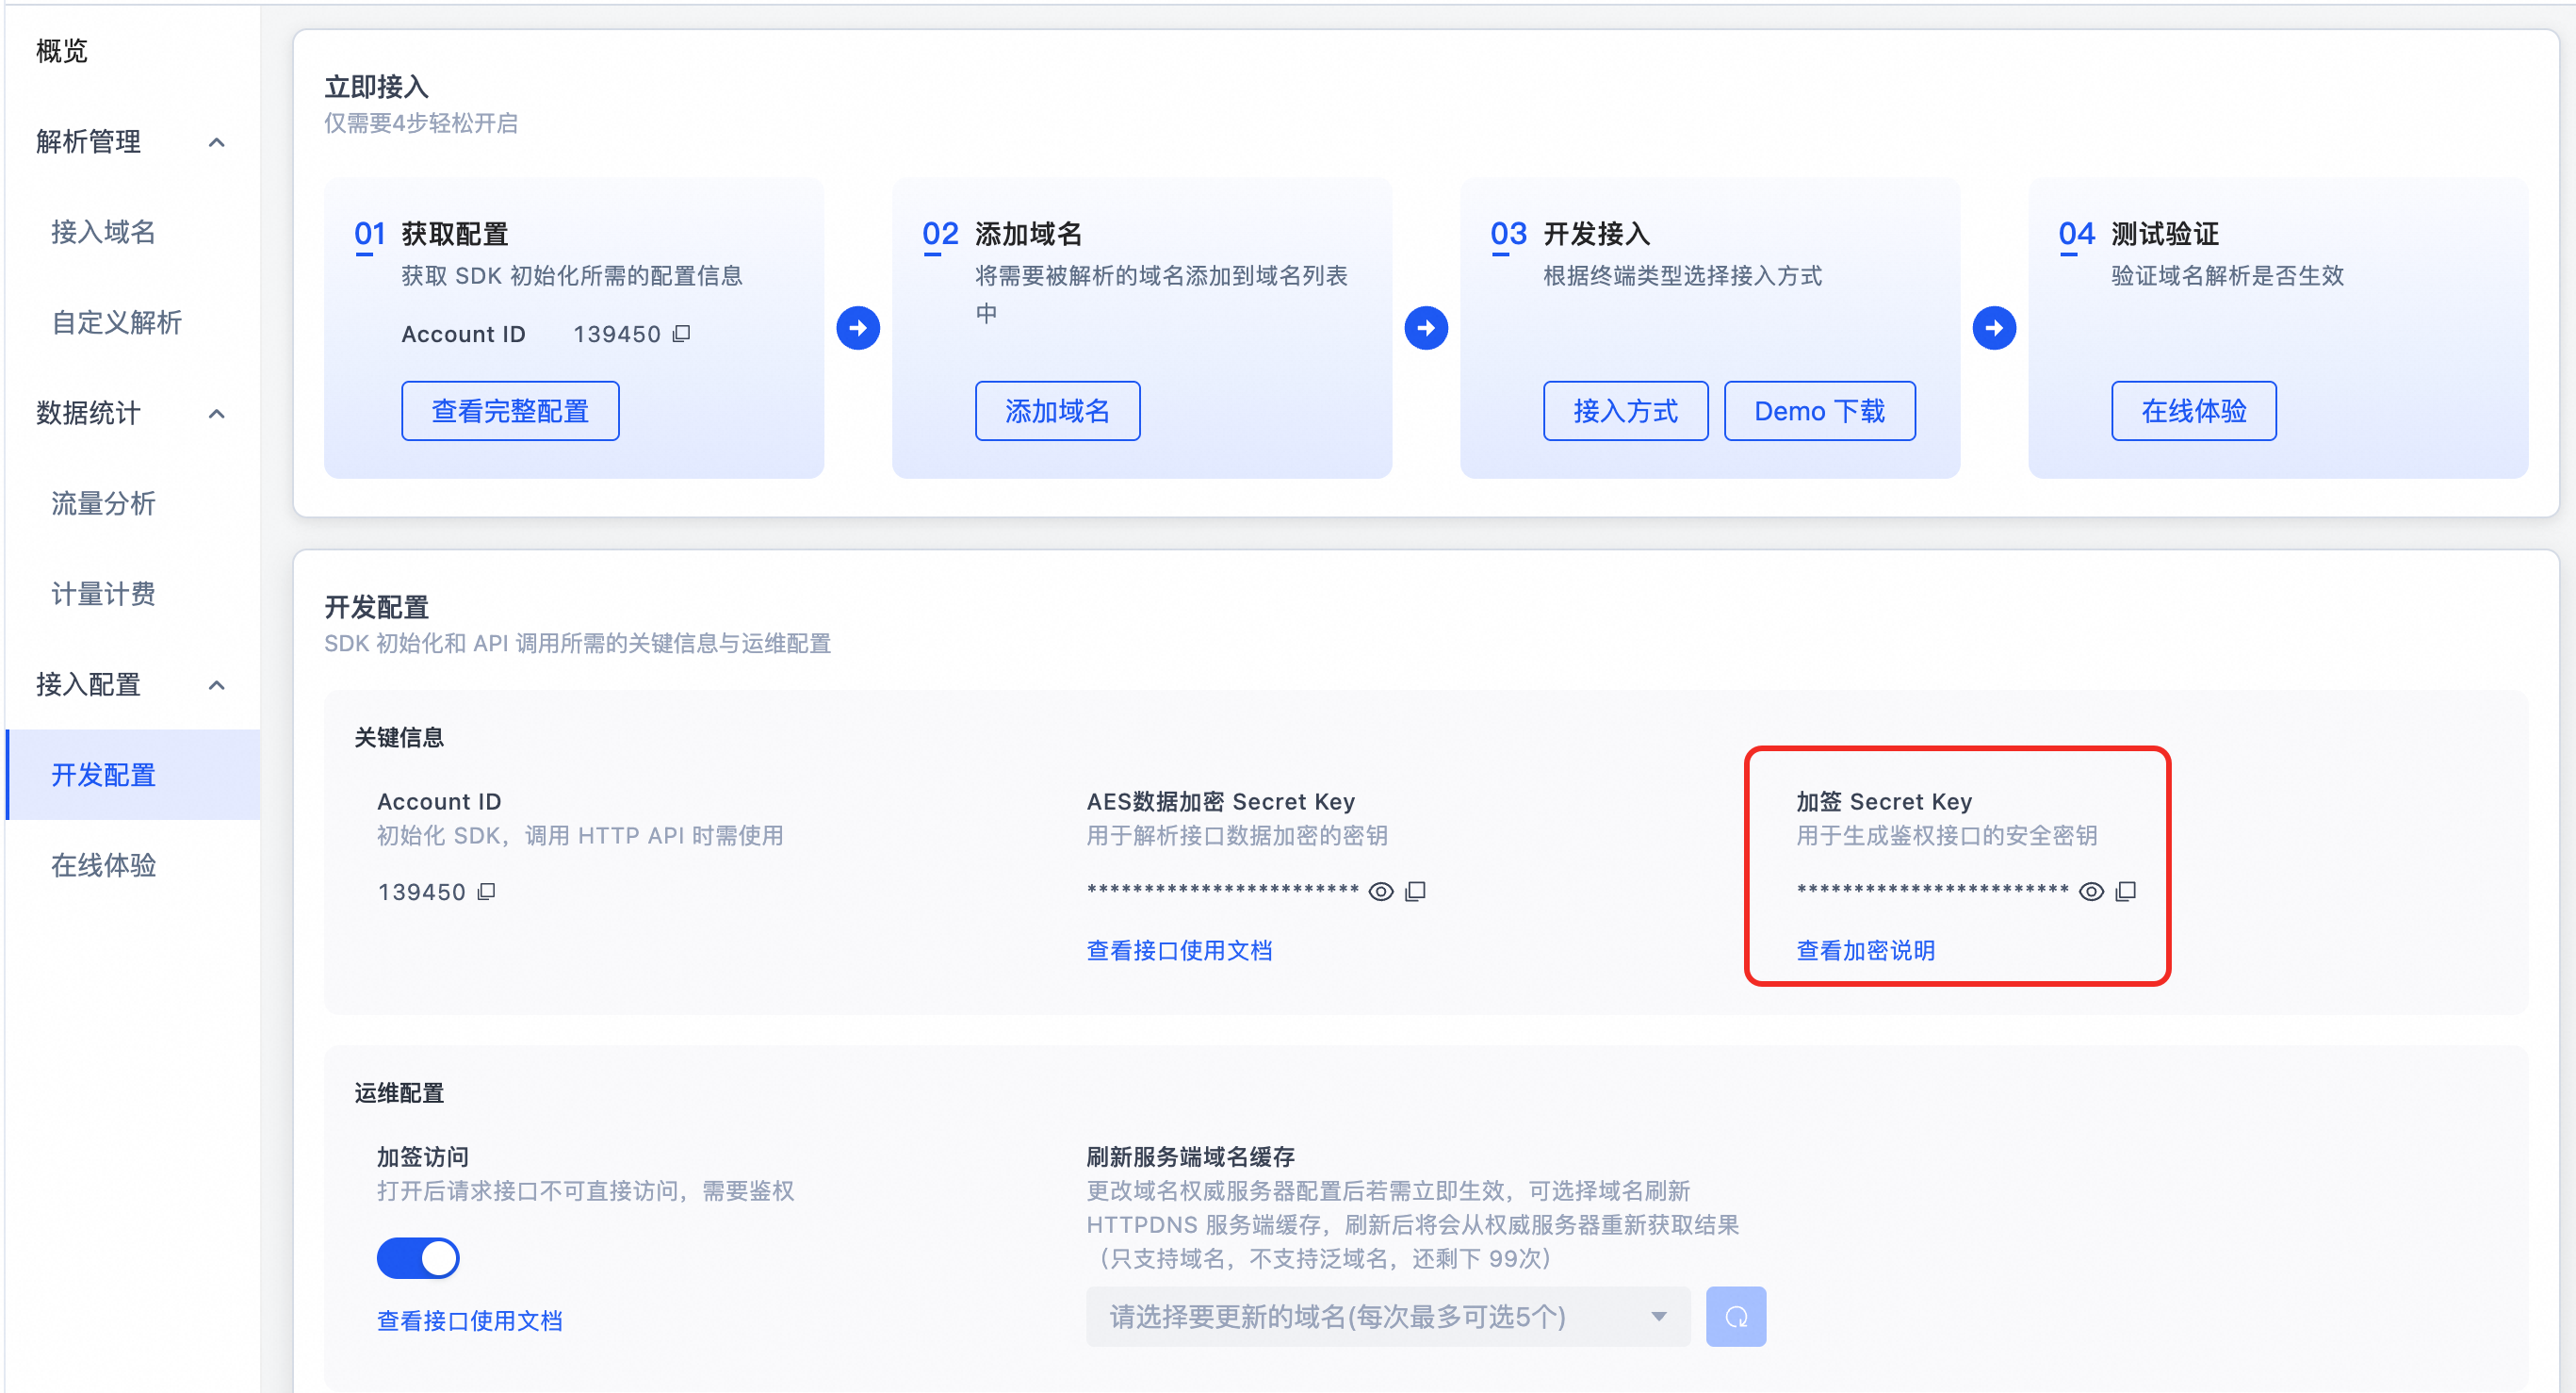This screenshot has height=1393, width=2576.
Task: Copy the AES数据加密 Secret Key
Action: tap(1415, 891)
